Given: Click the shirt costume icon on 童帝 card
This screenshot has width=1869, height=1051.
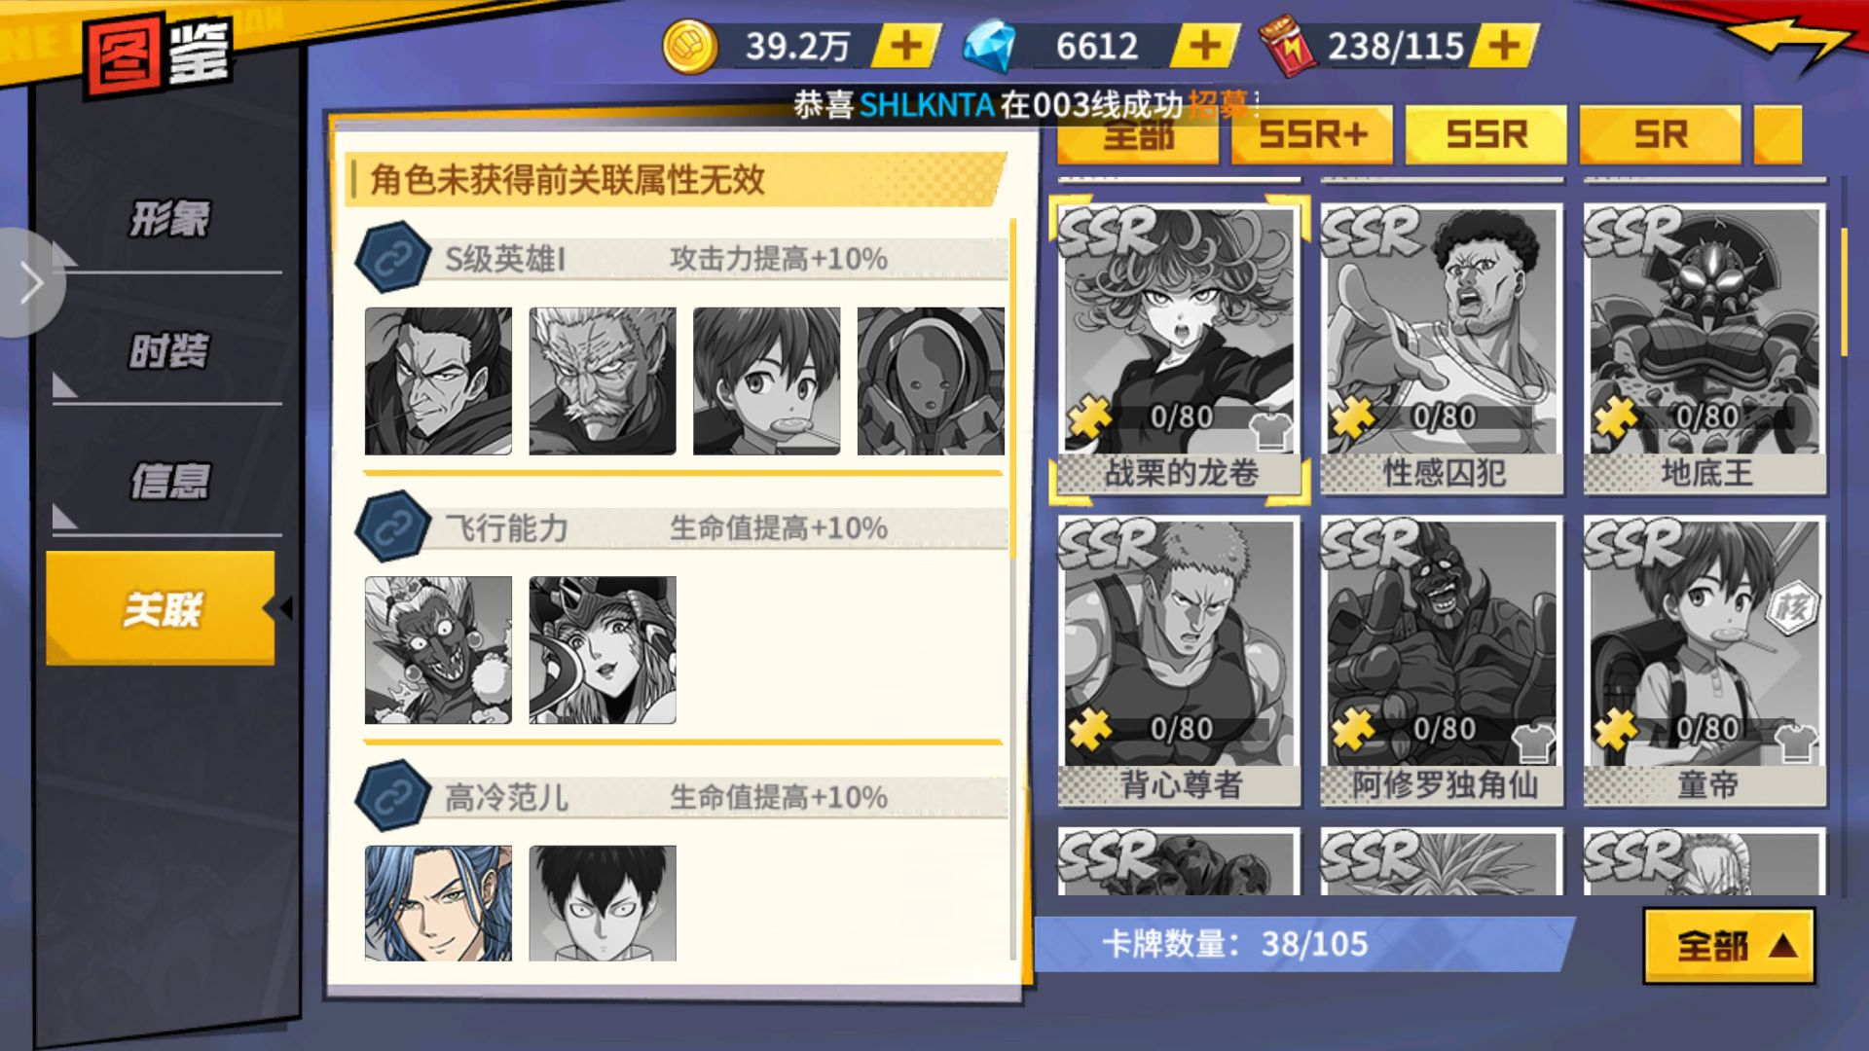Looking at the screenshot, I should 1797,743.
